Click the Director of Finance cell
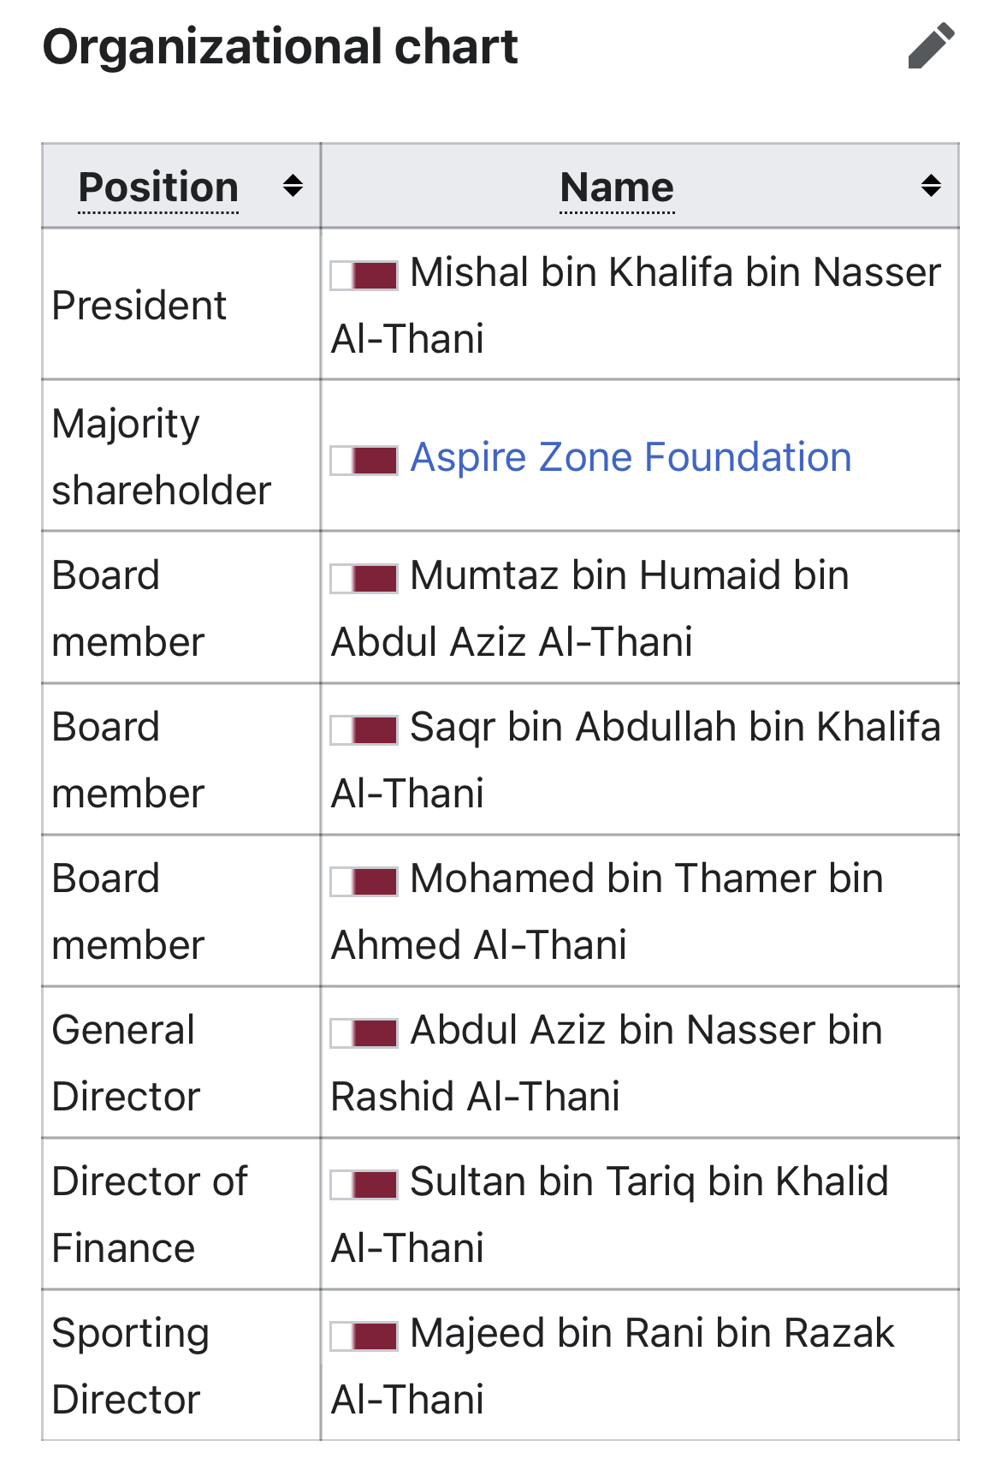The width and height of the screenshot is (1001, 1464). pos(181,1214)
